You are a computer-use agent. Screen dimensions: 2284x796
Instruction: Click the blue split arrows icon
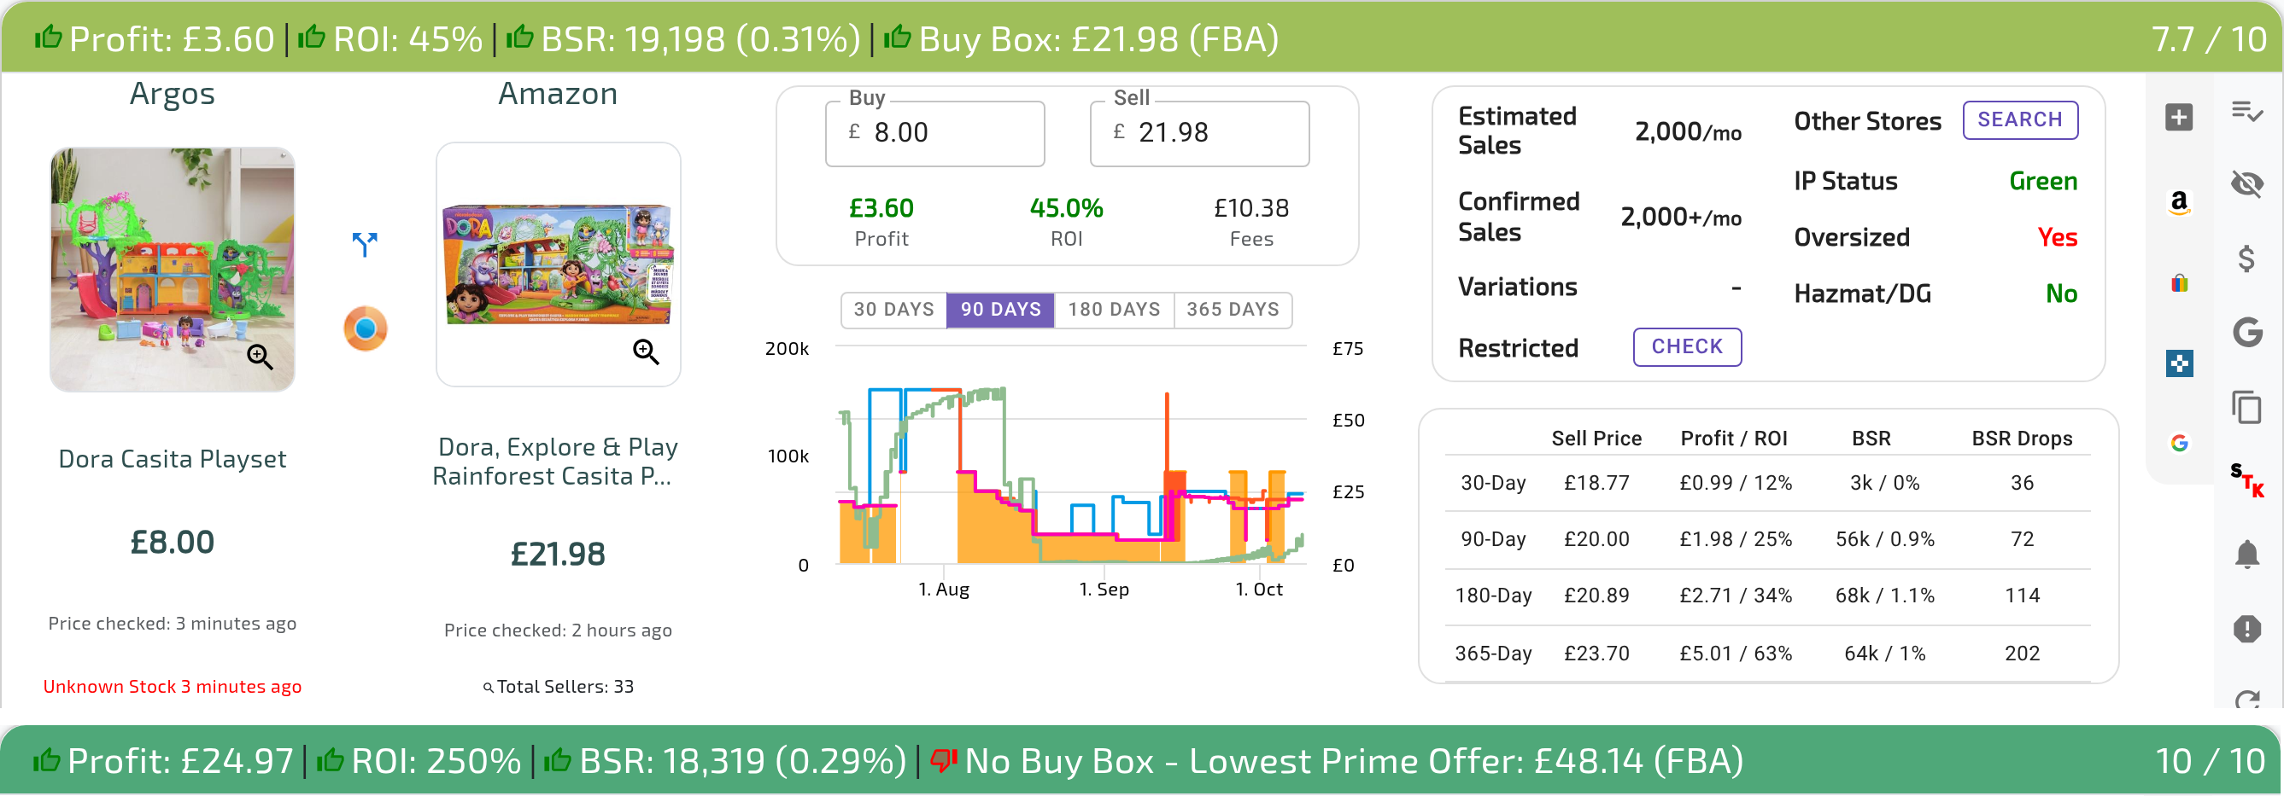coord(365,244)
